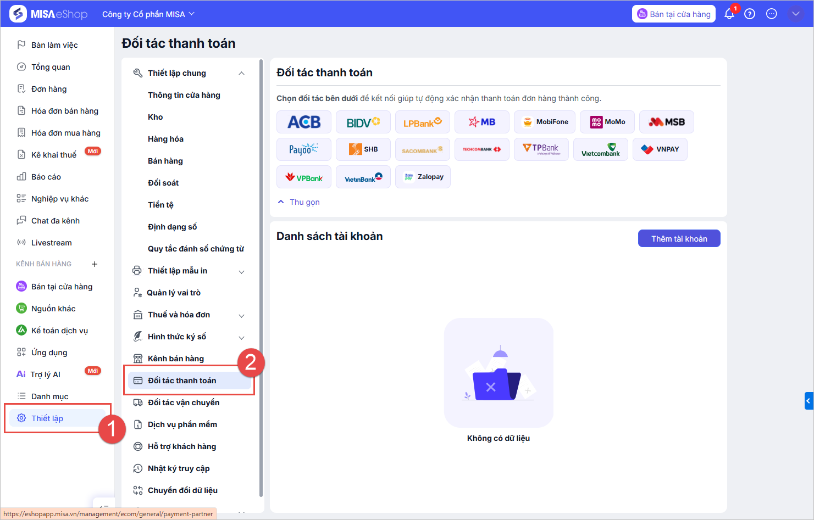Viewport: 814px width, 520px height.
Task: Open Nguồn khác channel
Action: point(53,309)
